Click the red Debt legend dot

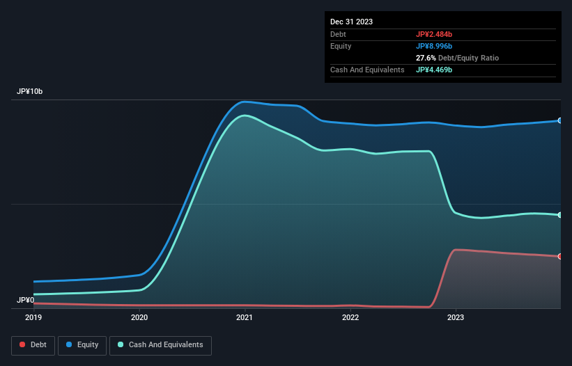(22, 344)
